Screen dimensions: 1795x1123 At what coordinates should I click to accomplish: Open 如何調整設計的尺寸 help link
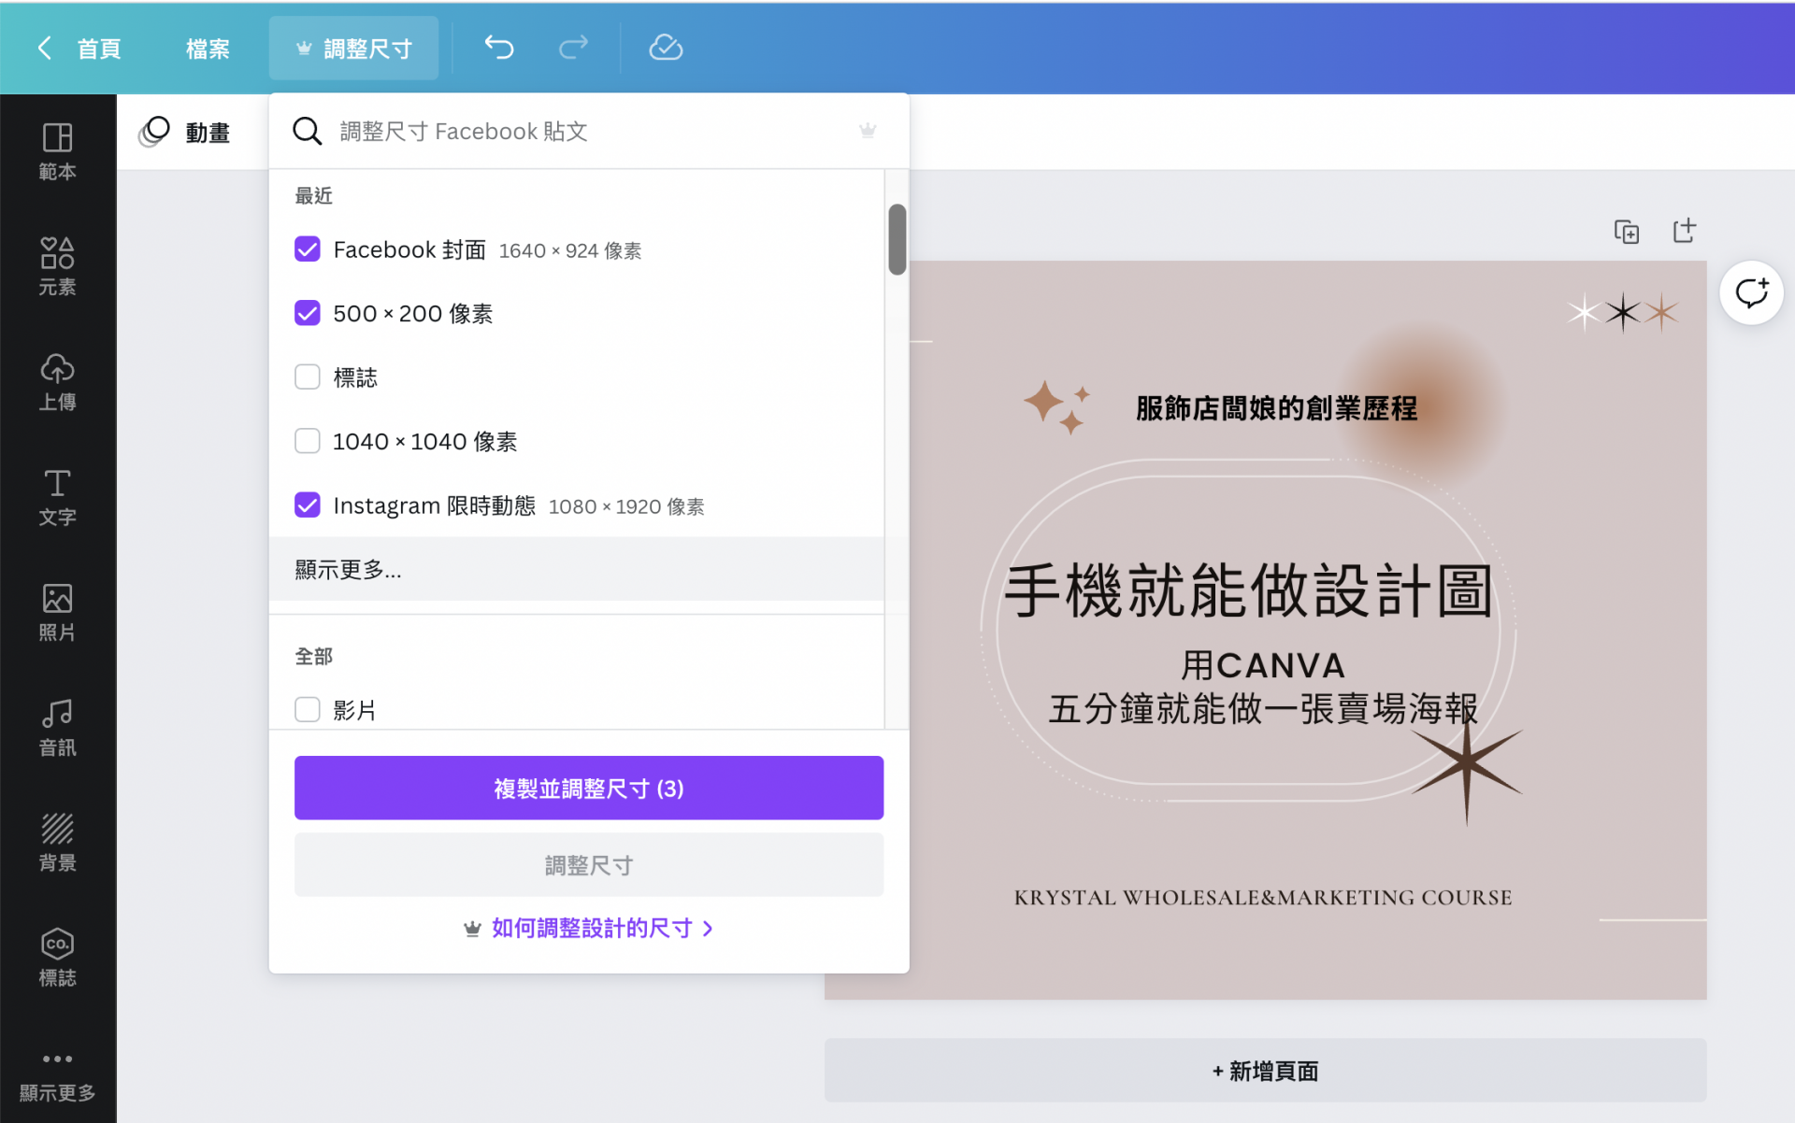(589, 928)
